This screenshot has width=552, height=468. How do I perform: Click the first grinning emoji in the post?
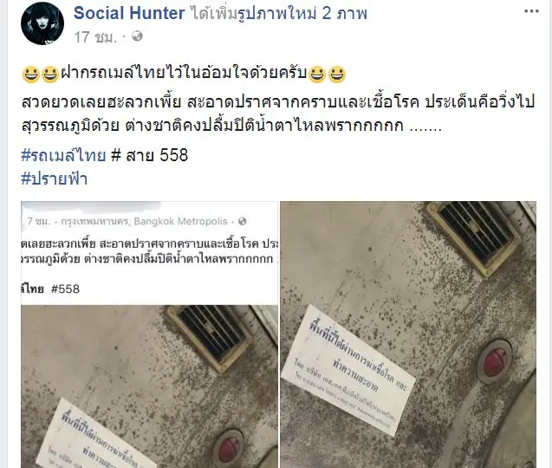click(30, 75)
